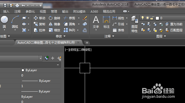Screen dimensions: 185x103
Task: Close the AutoCAD二维绘图 drawing tab
Action: [78, 42]
